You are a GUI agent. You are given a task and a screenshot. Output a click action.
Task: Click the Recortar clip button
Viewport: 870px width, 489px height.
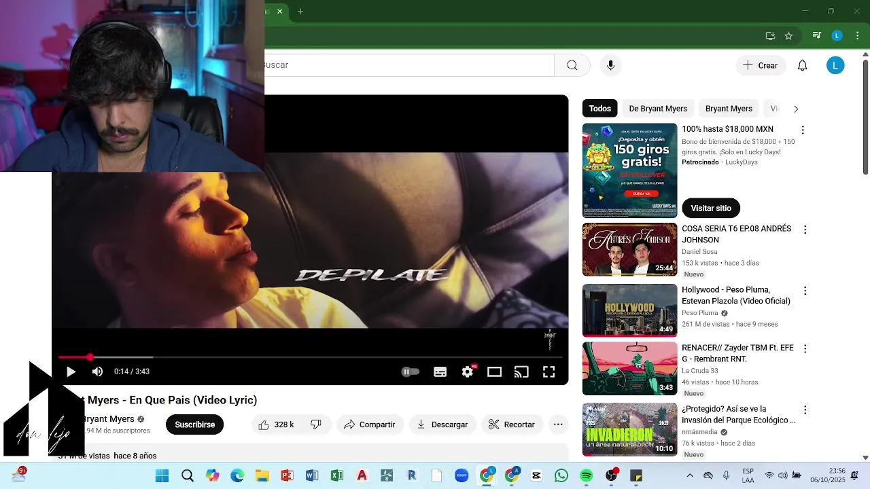click(512, 424)
